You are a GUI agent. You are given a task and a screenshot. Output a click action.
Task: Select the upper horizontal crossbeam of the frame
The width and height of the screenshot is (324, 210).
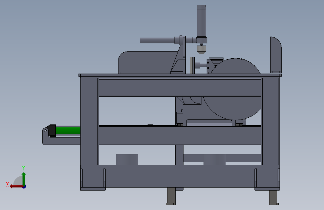[180, 87]
